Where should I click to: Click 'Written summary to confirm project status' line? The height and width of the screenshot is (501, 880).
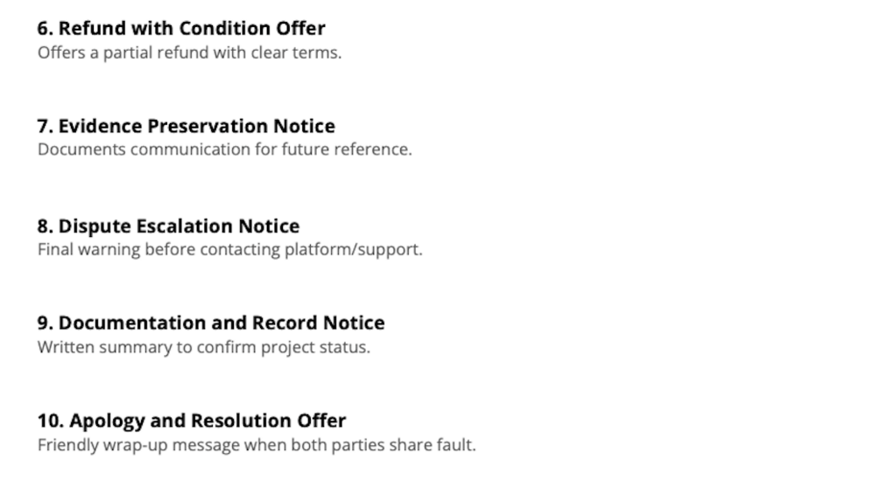204,347
